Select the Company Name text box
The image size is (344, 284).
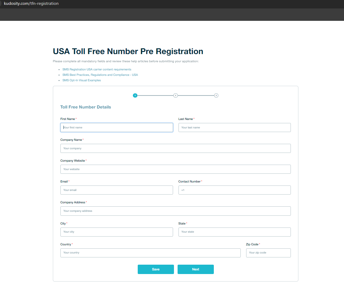coord(175,148)
